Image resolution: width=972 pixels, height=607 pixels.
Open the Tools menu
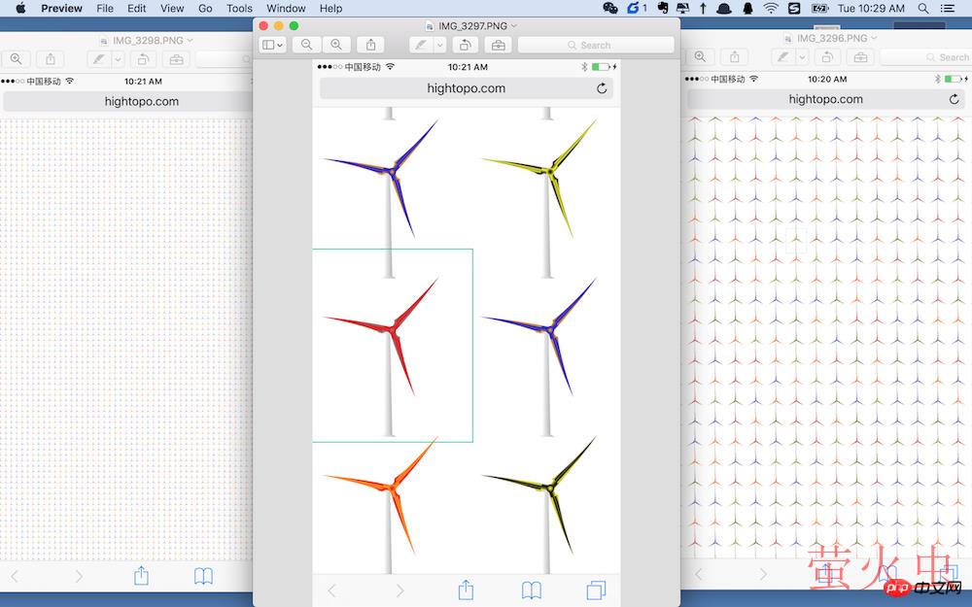[239, 8]
